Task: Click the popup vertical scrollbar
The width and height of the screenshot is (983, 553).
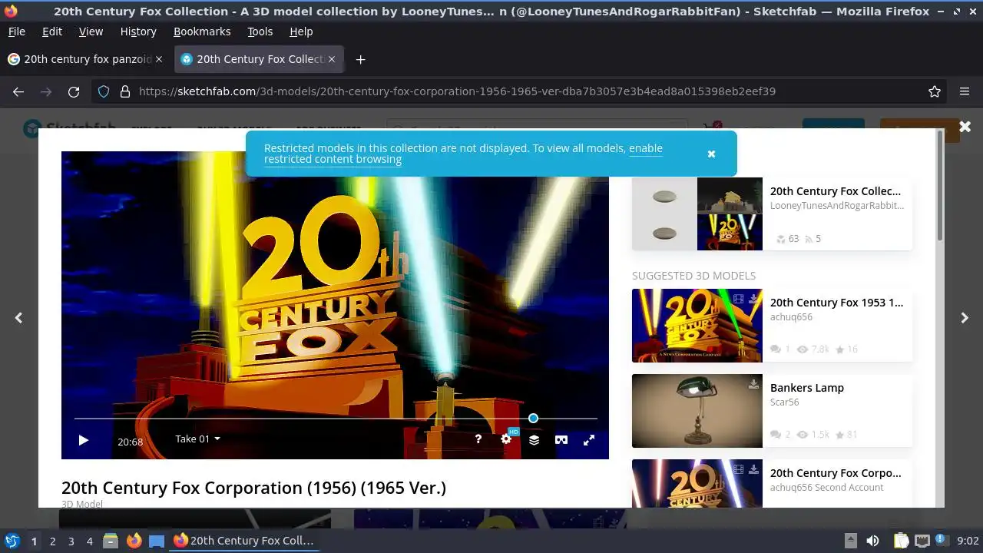Action: [940, 186]
